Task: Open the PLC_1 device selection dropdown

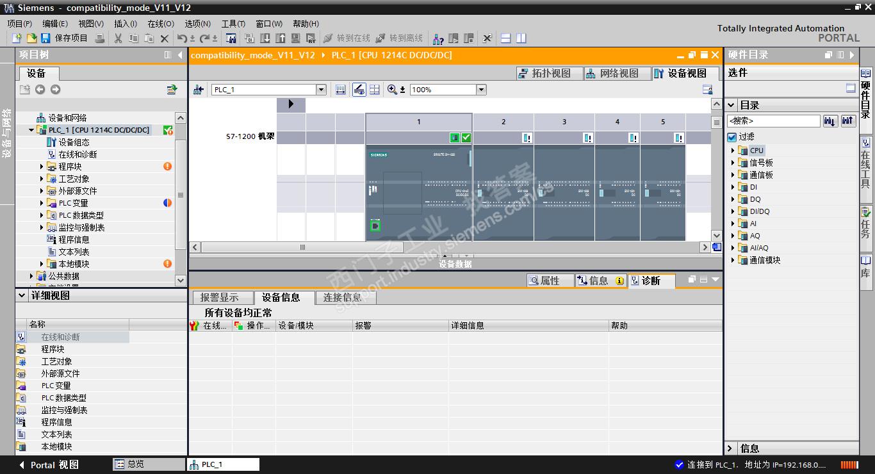Action: 322,90
